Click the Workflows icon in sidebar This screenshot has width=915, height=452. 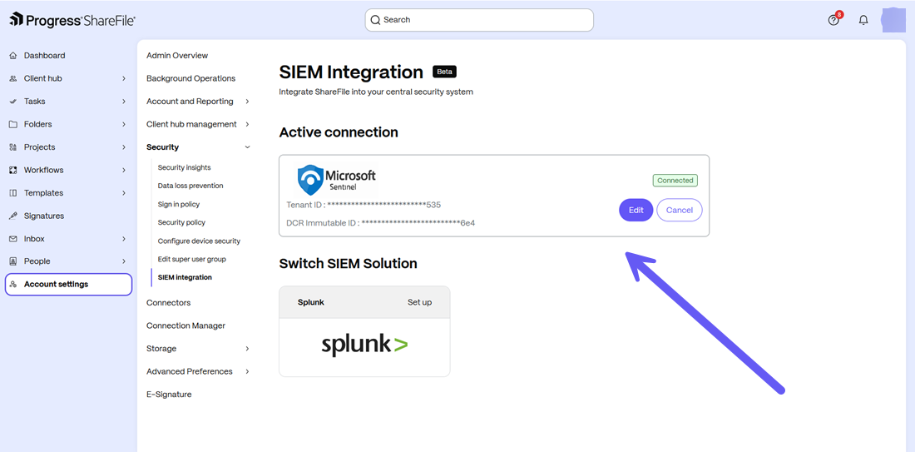coord(12,170)
